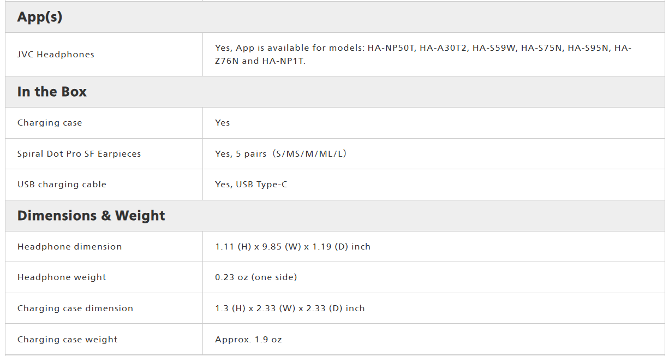Click the 1.3 (H) x 2.33 (W) value
Screen dimensions: 669x356
click(x=290, y=308)
